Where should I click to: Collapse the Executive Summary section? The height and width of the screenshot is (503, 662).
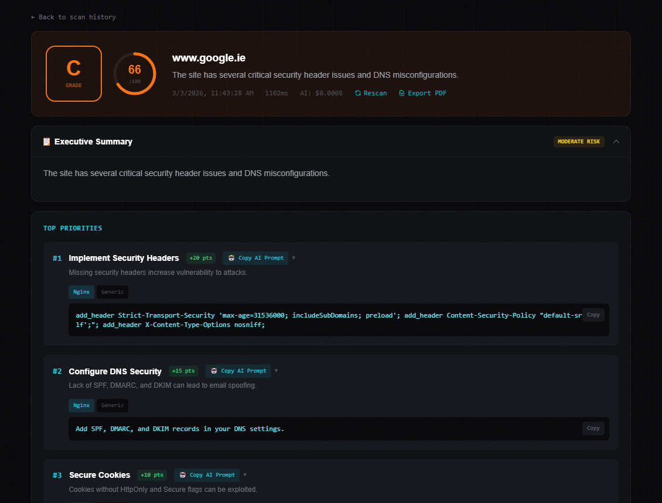coord(616,142)
